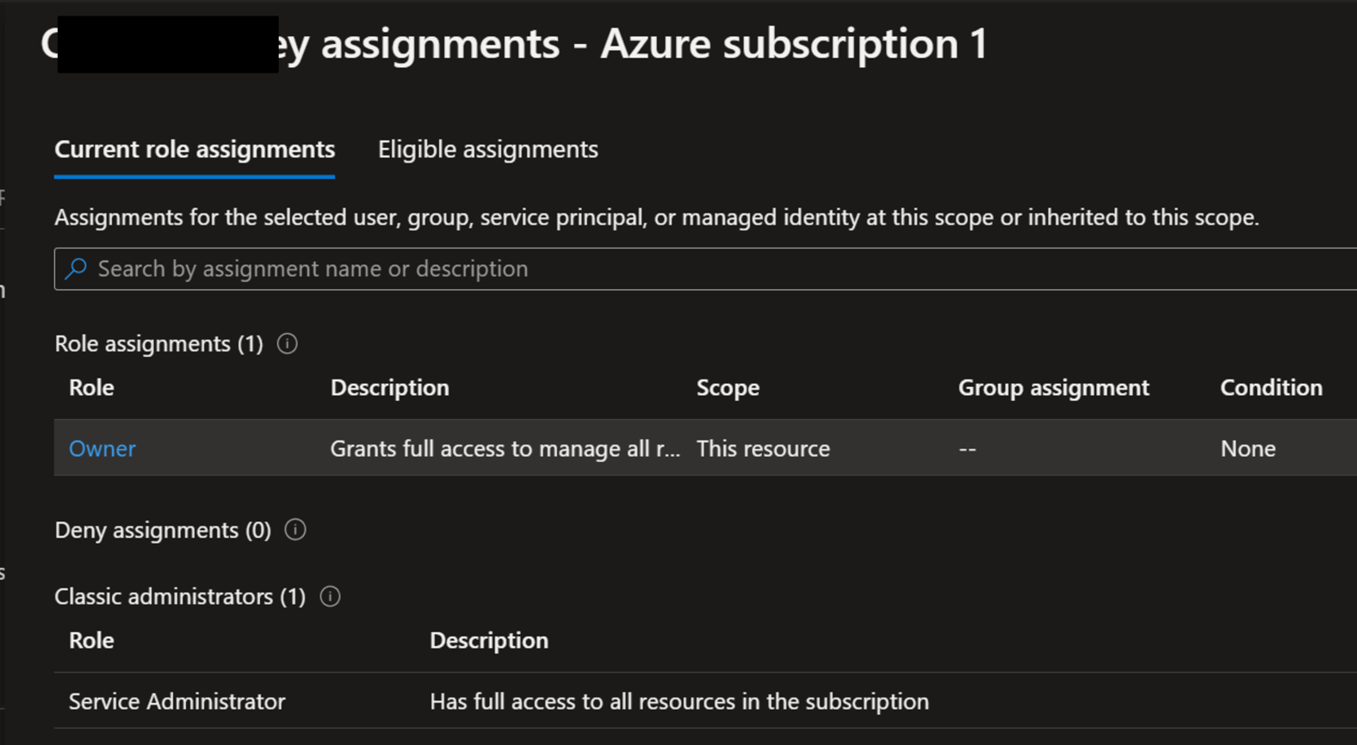Image resolution: width=1357 pixels, height=745 pixels.
Task: Click Description header in Classic administrators table
Action: (x=489, y=640)
